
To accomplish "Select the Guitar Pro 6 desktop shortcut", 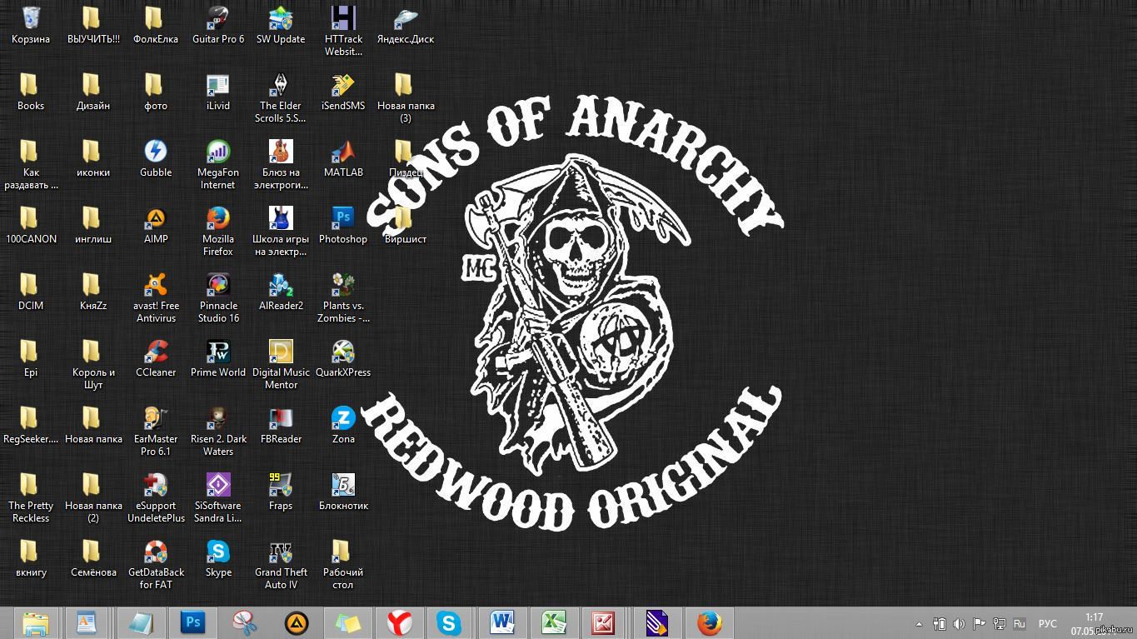I will [x=218, y=25].
